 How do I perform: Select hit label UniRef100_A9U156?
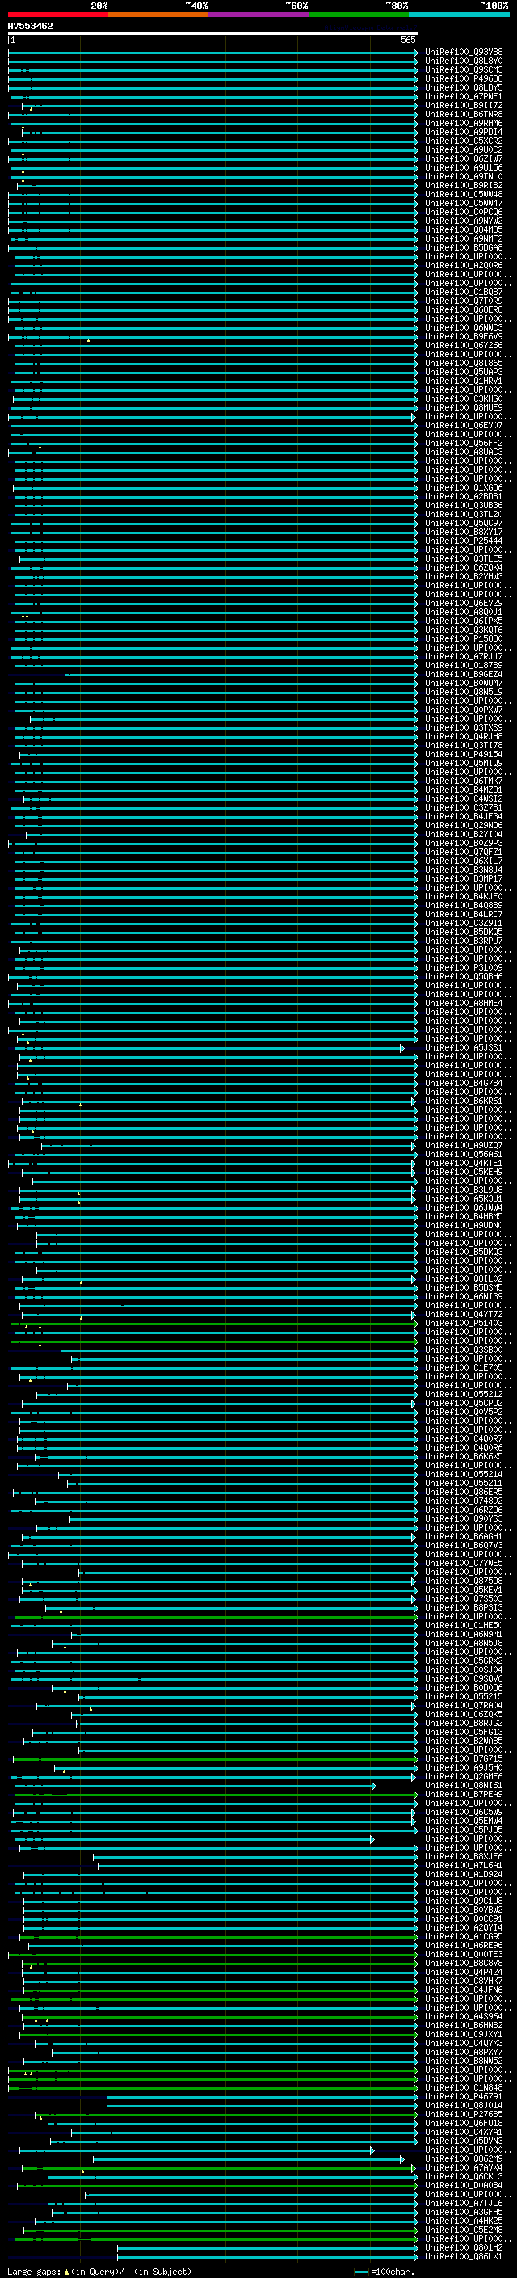[x=464, y=167]
